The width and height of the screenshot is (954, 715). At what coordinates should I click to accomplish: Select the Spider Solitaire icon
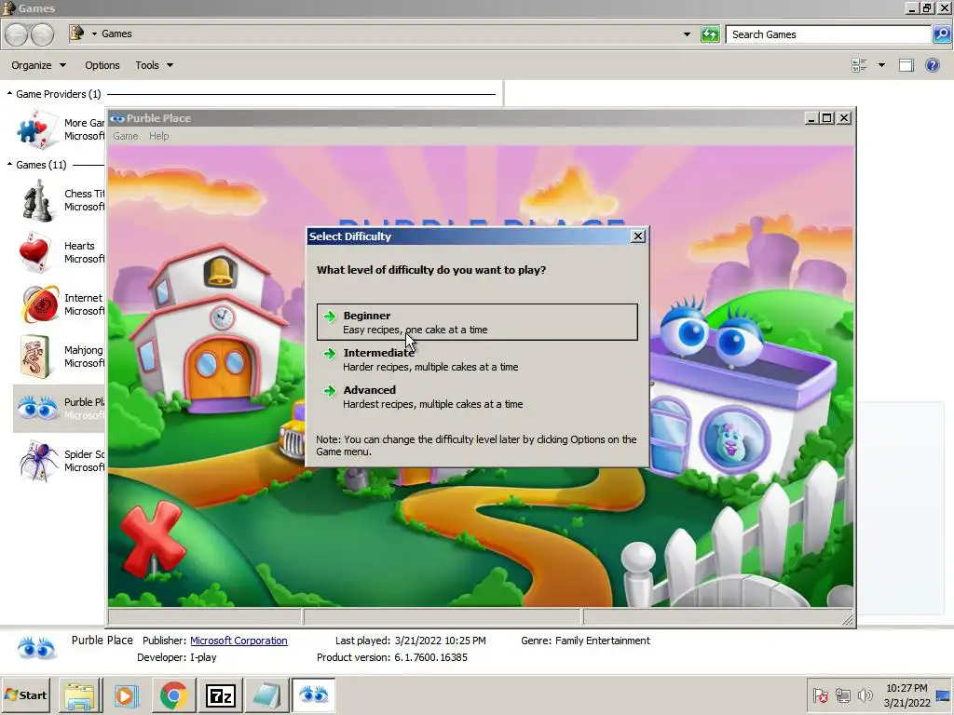[x=38, y=461]
